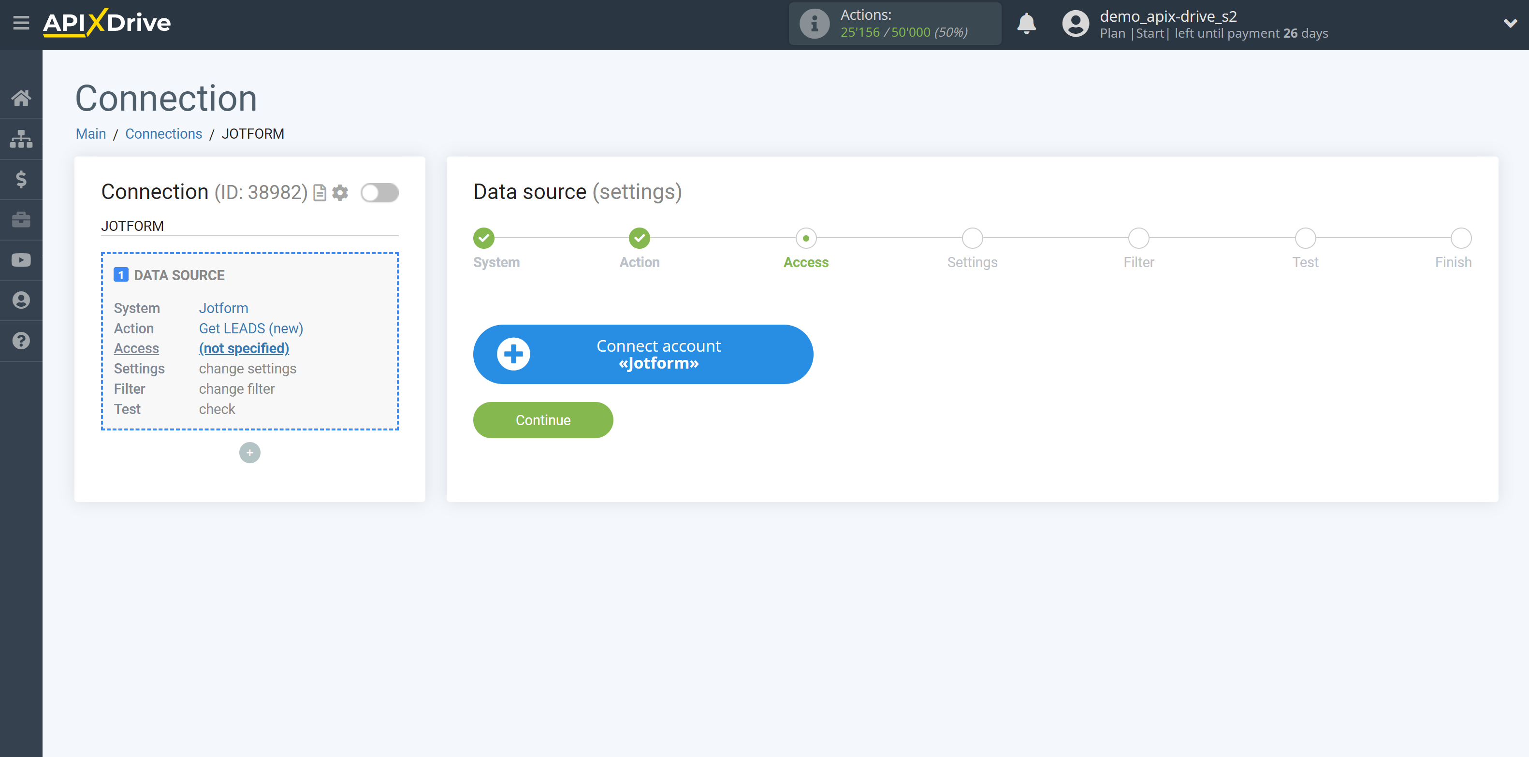Click the add new block plus icon
Image resolution: width=1529 pixels, height=757 pixels.
click(x=250, y=451)
